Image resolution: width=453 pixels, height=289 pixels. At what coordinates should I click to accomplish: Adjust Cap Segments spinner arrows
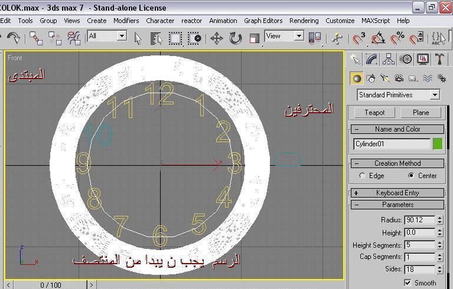[439, 257]
